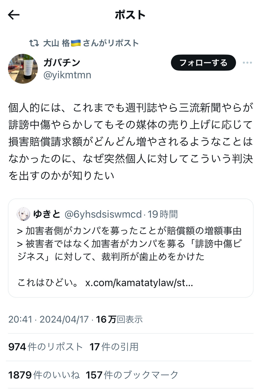
Task: Tap the ポスト header title
Action: tap(130, 15)
